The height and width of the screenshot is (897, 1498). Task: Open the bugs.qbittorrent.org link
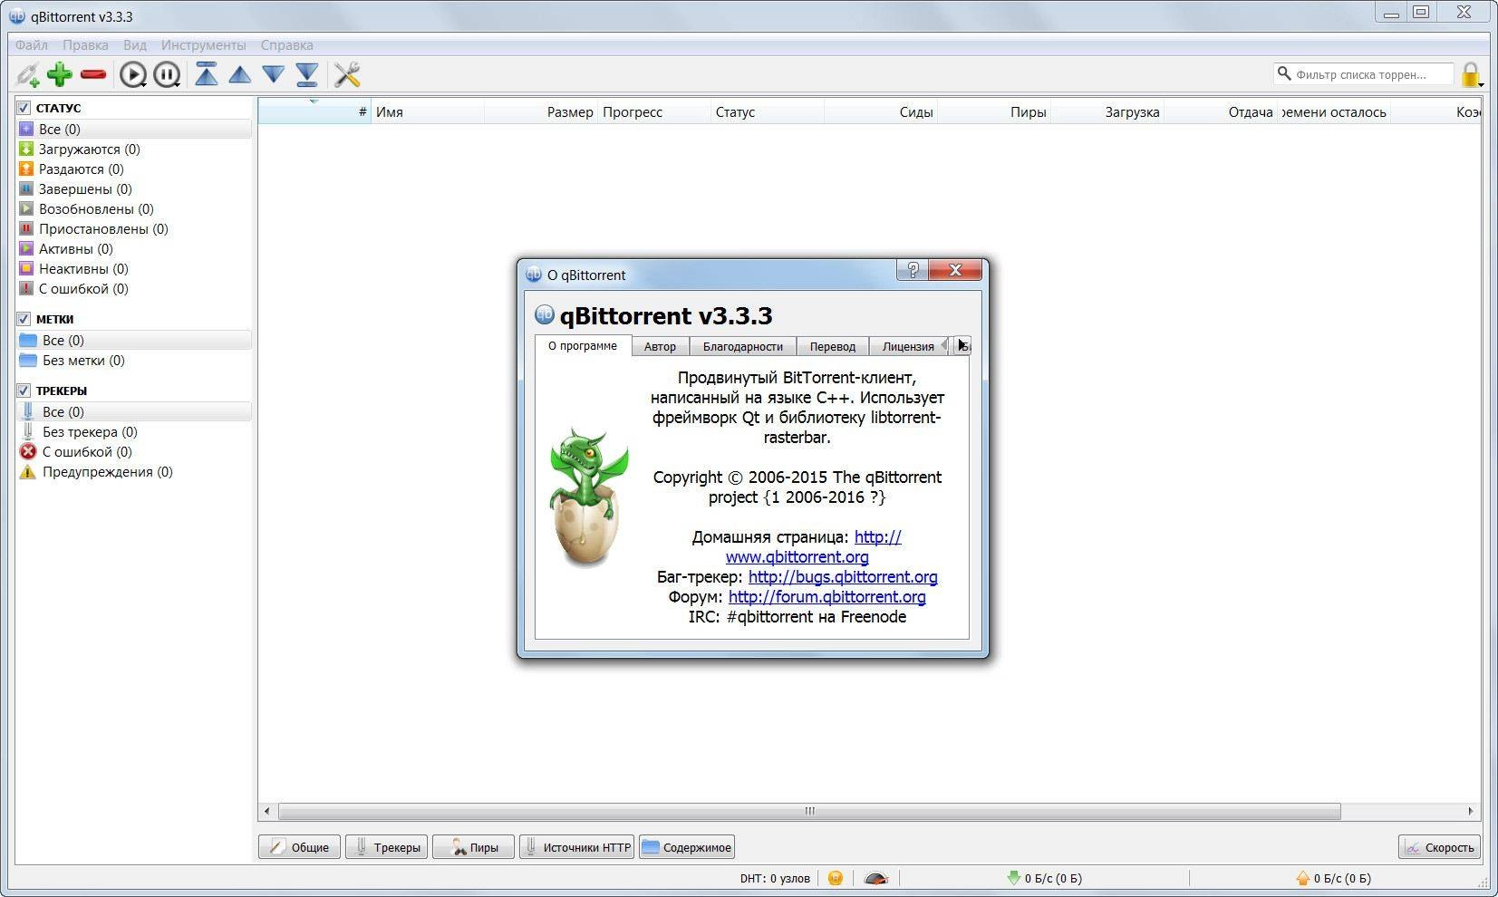click(843, 576)
